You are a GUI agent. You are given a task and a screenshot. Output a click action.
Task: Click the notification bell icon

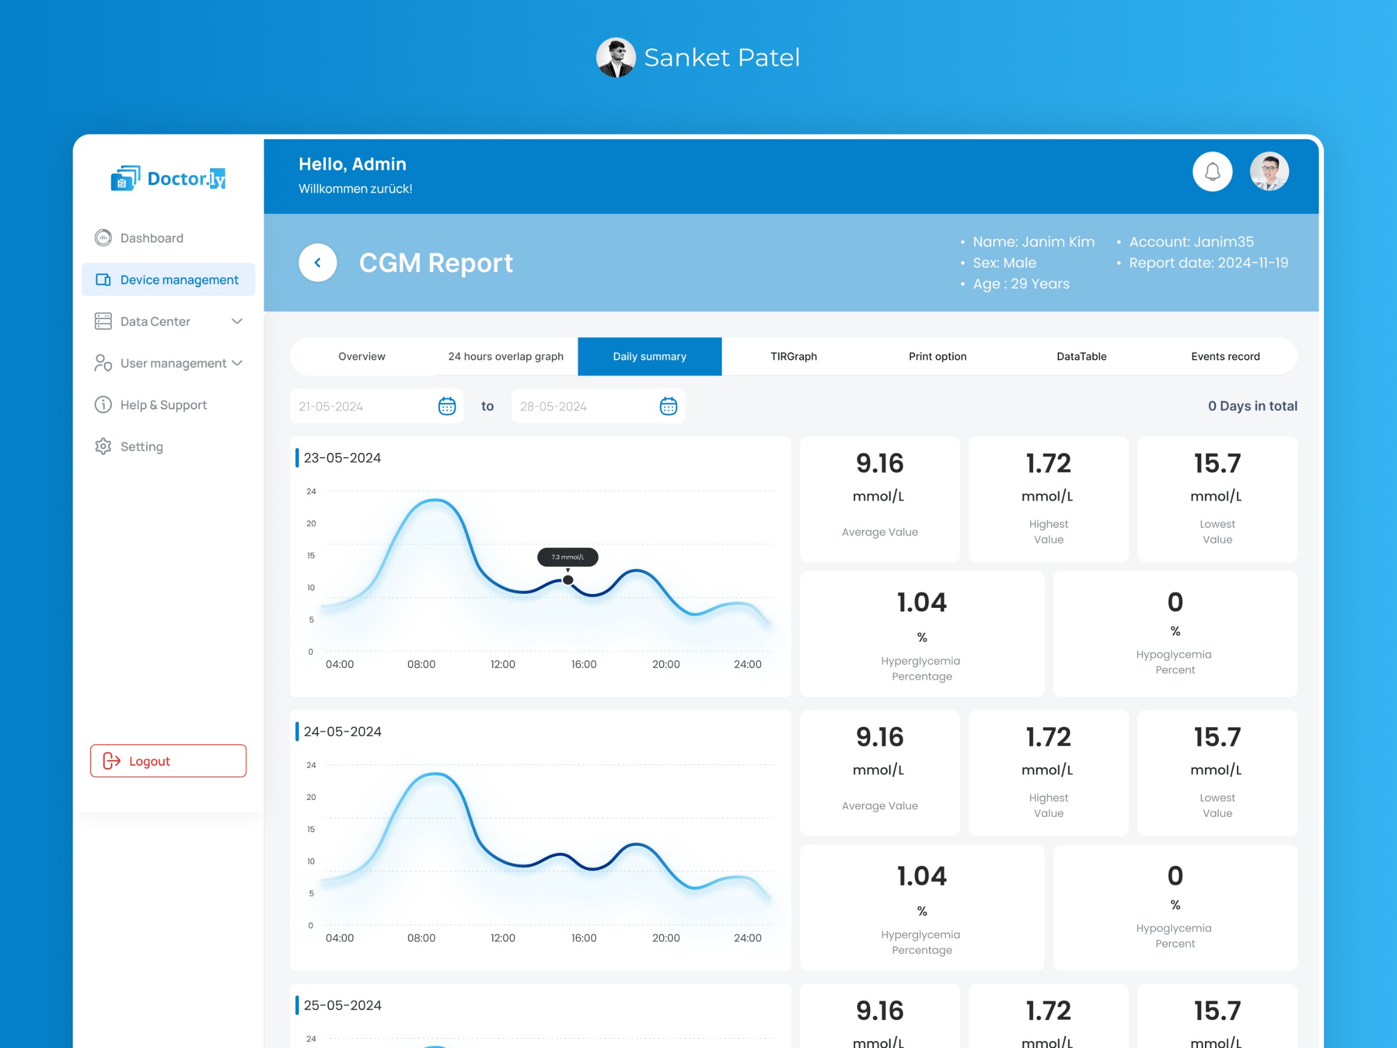pyautogui.click(x=1212, y=172)
